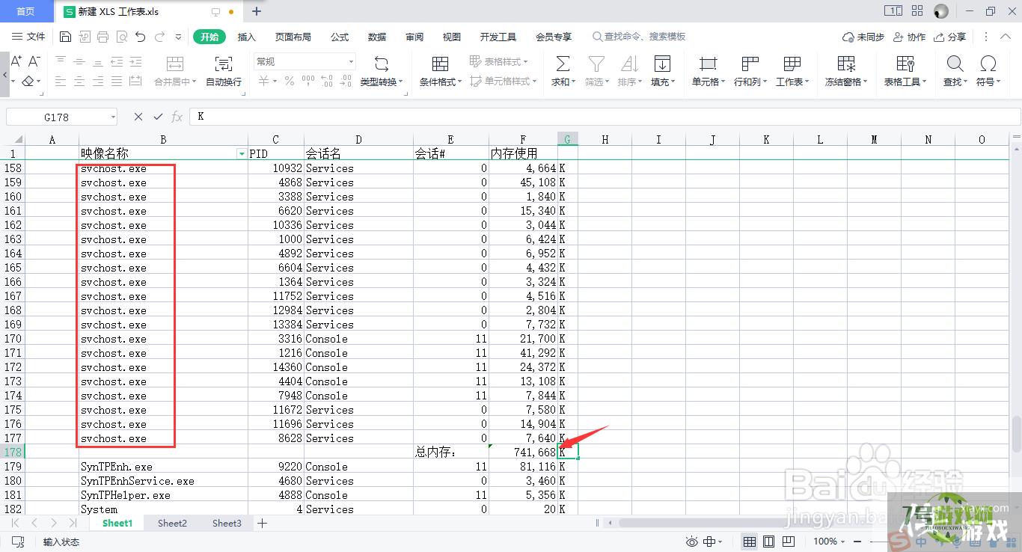Click the 自动换行 wrap text button

(x=224, y=71)
